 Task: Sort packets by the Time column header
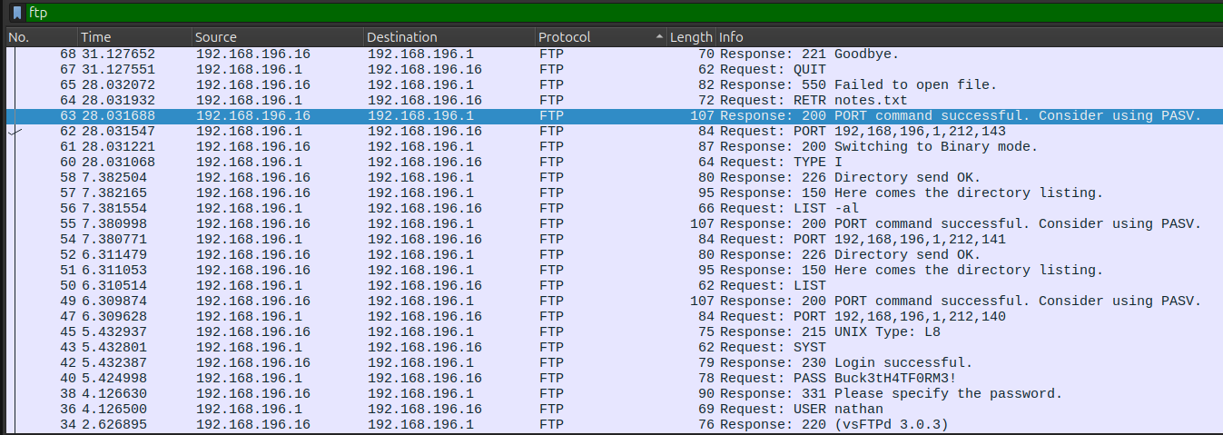click(134, 37)
